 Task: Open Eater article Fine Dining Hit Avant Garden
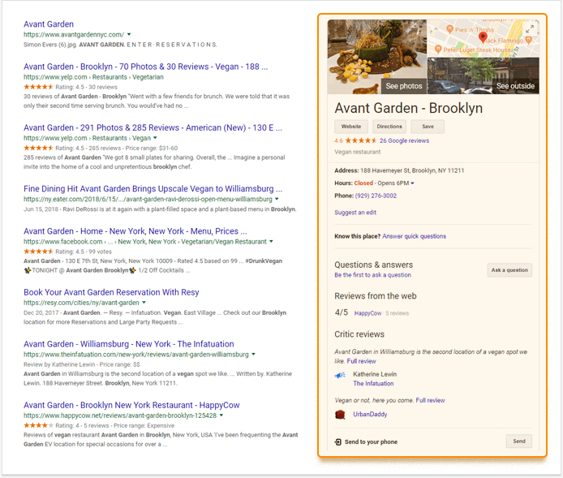153,188
